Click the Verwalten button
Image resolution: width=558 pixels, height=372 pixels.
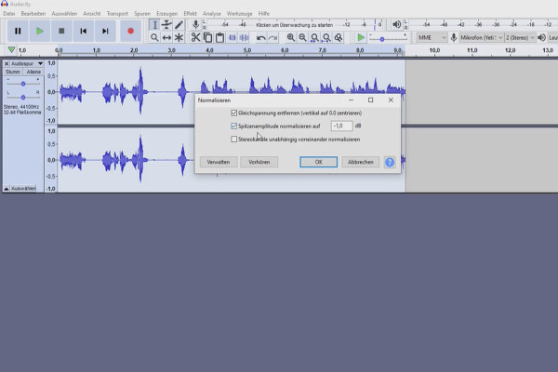tap(219, 162)
